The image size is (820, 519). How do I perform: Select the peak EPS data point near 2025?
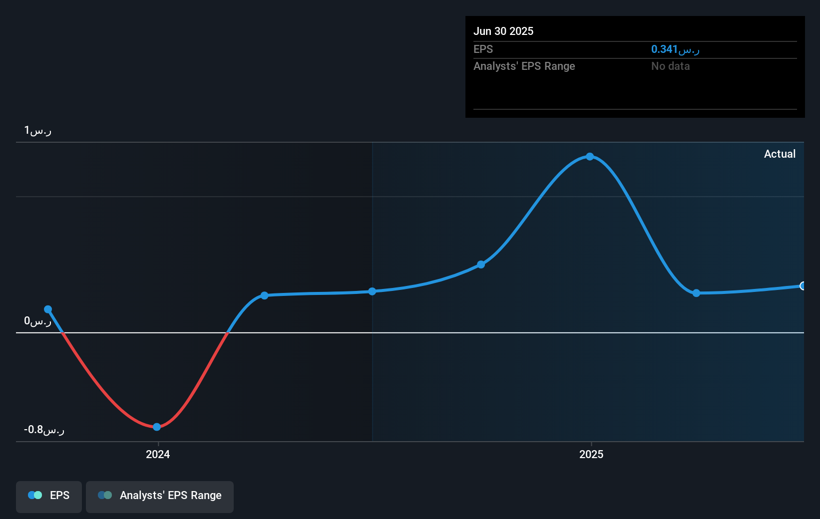point(590,157)
